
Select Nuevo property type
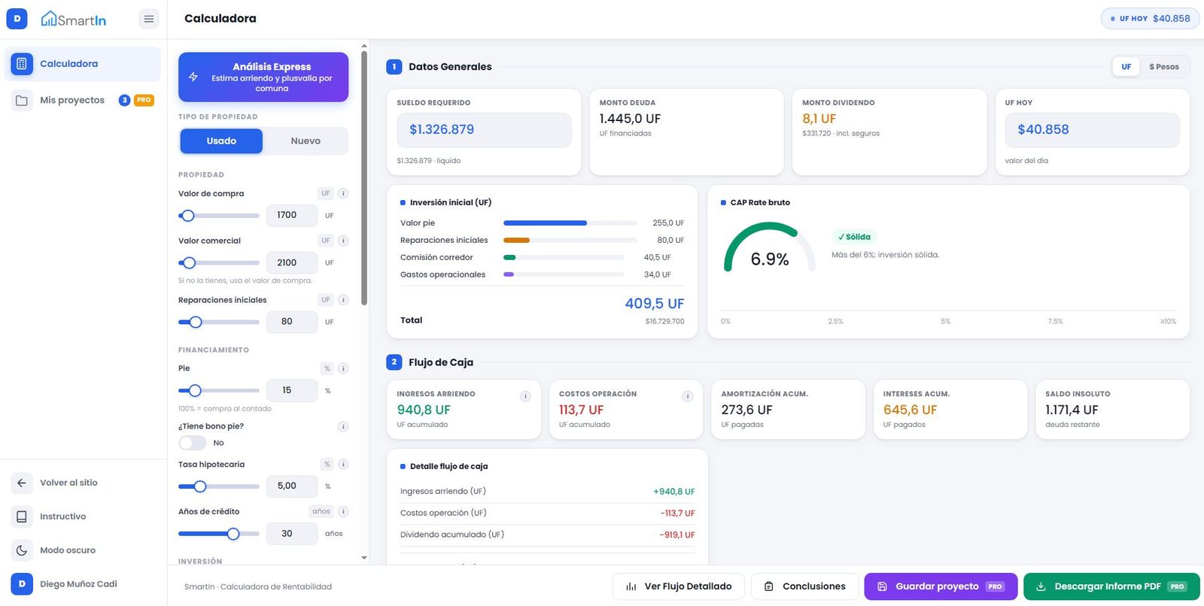pyautogui.click(x=306, y=141)
